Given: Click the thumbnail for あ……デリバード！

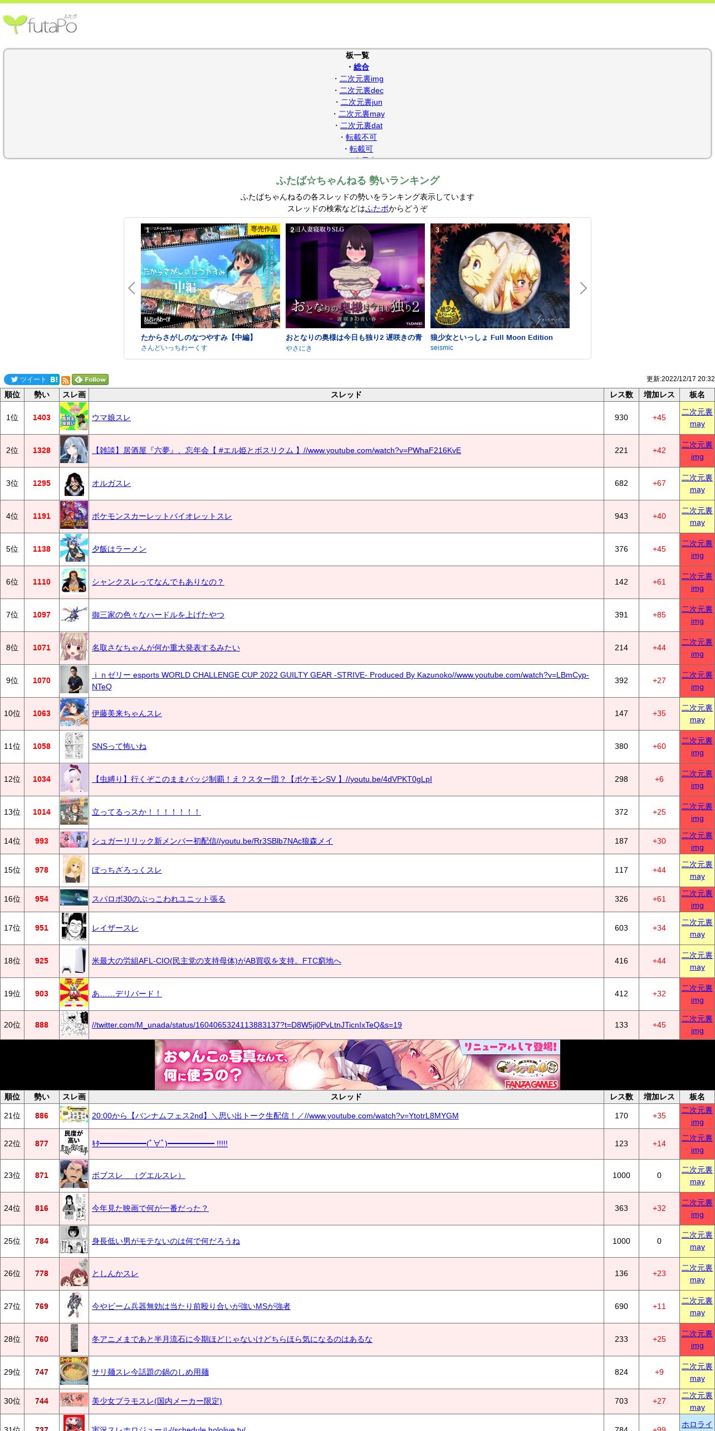Looking at the screenshot, I should coord(74,994).
